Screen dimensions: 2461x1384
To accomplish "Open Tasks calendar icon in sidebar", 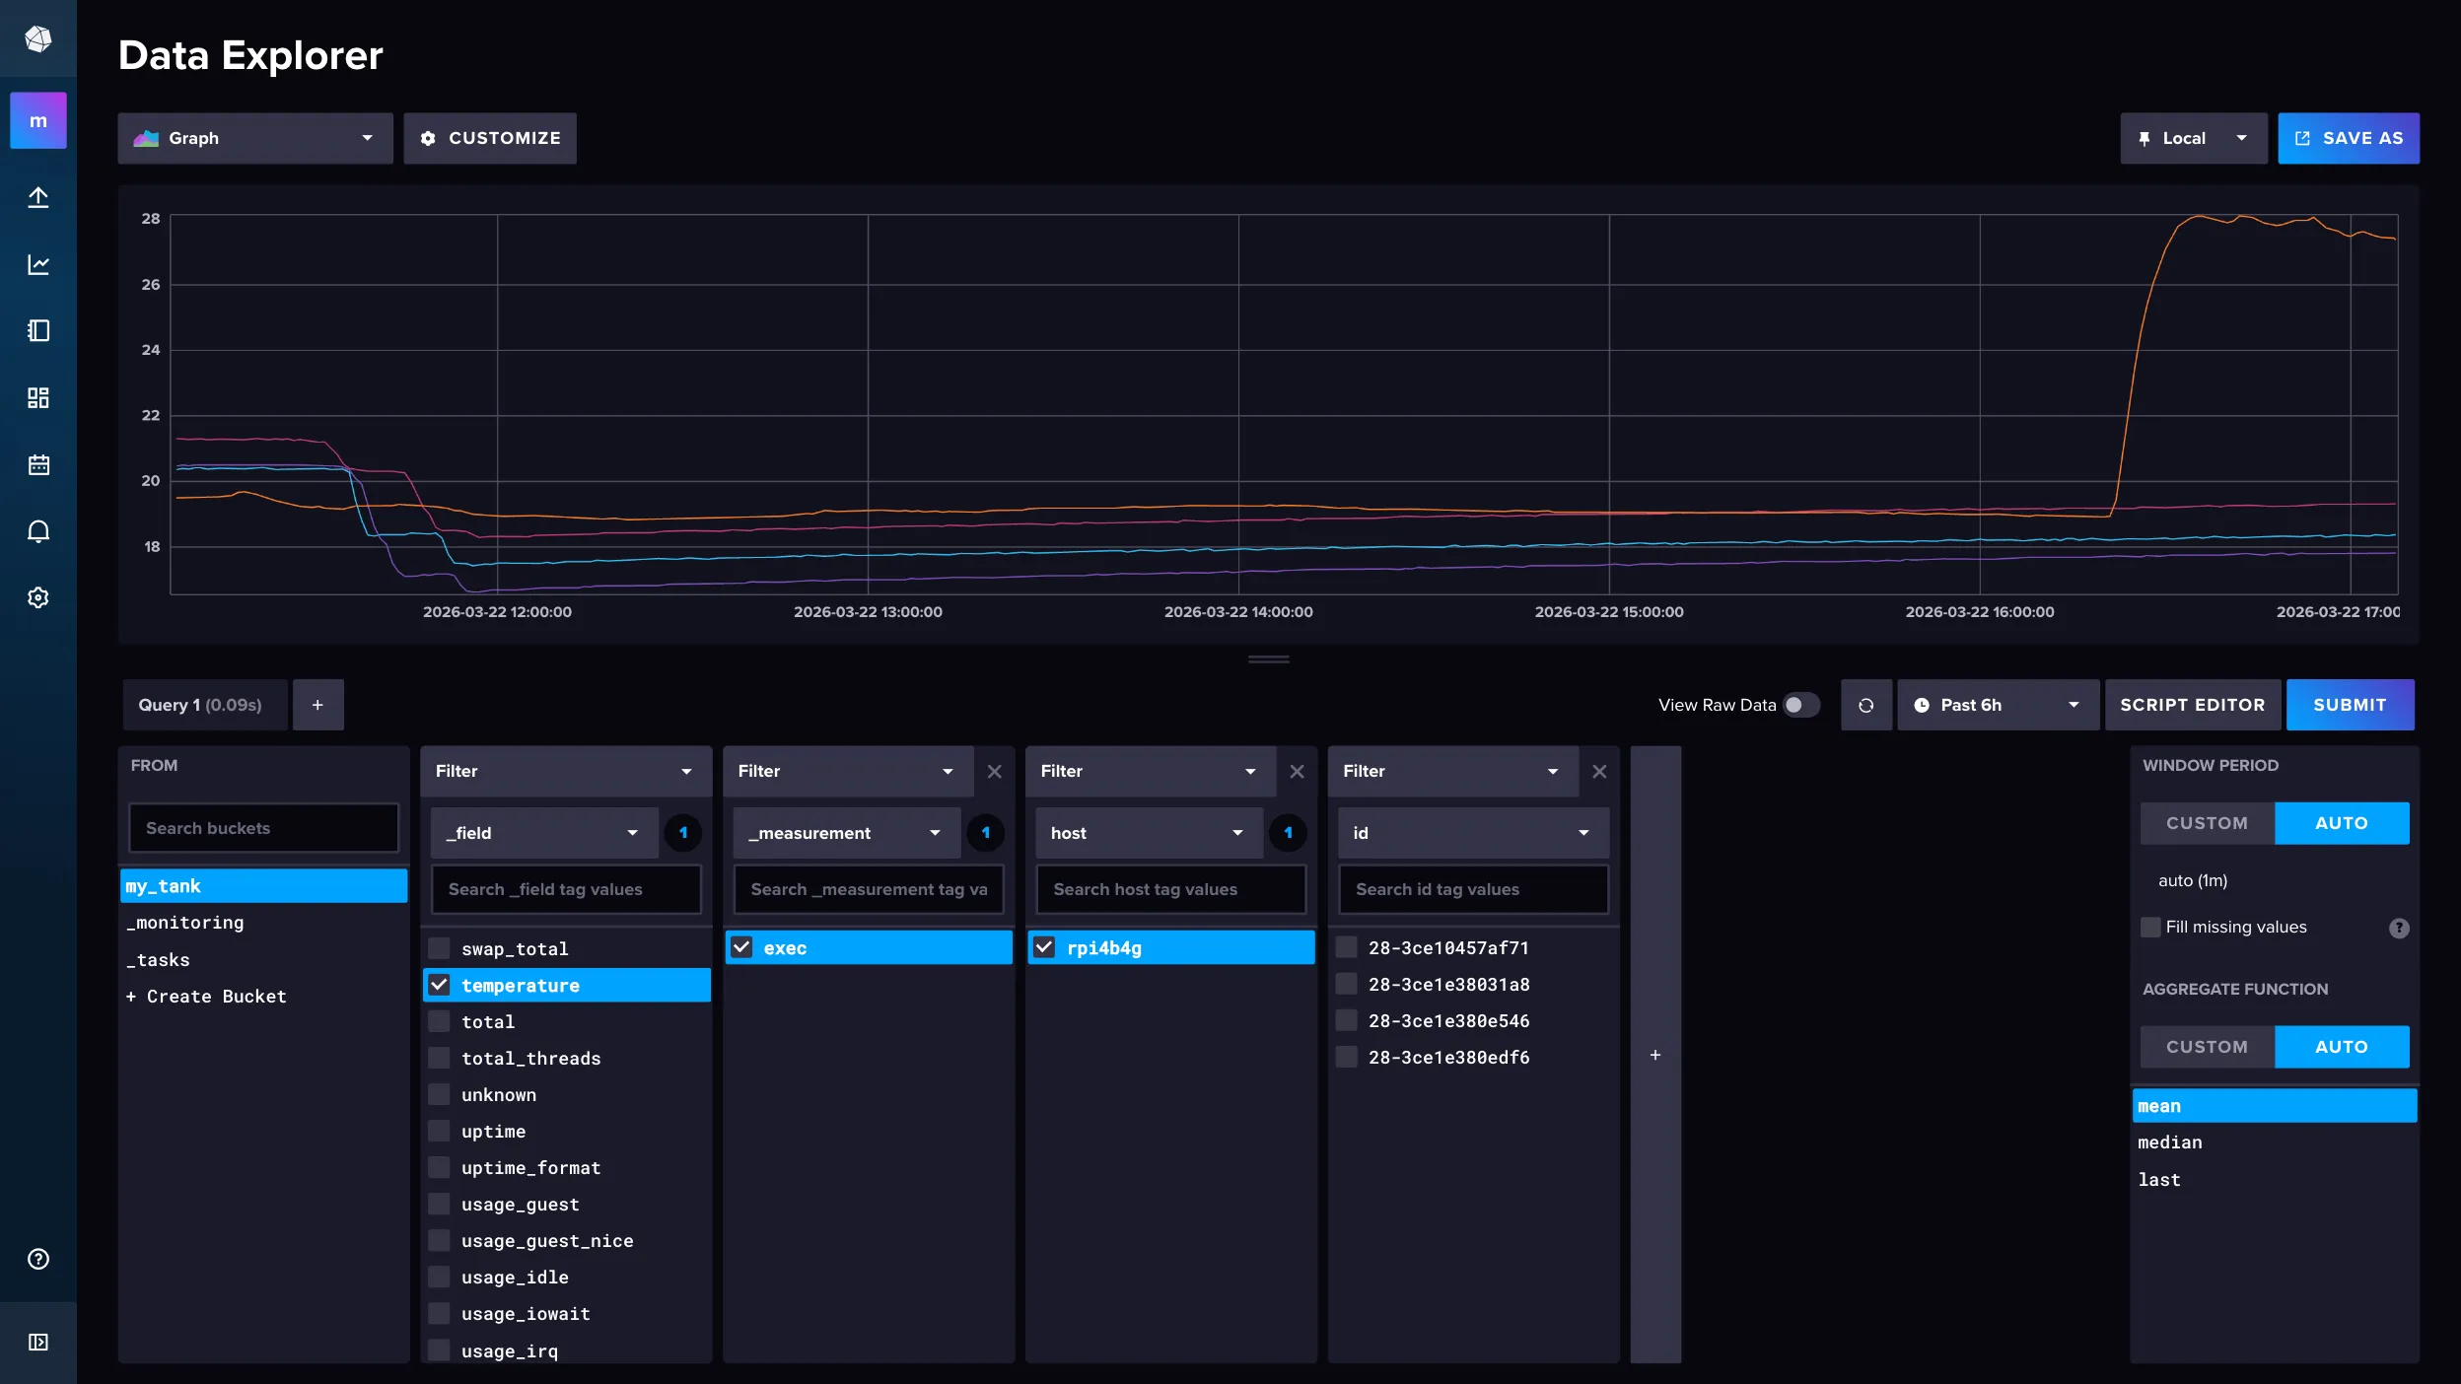I will (38, 464).
